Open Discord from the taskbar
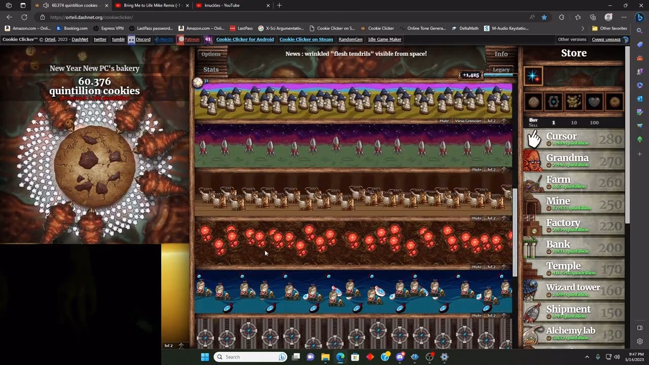The width and height of the screenshot is (649, 365). coord(400,357)
